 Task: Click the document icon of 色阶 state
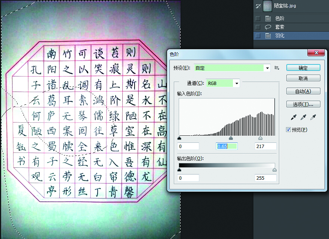click(268, 18)
